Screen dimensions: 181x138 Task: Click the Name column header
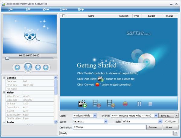[x=91, y=16]
